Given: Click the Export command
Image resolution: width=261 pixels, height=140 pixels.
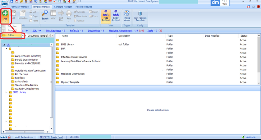Looking at the screenshot, I should 94,16.
